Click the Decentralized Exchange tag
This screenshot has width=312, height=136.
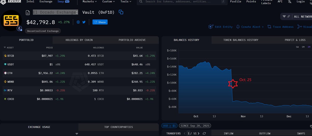[x=43, y=31]
